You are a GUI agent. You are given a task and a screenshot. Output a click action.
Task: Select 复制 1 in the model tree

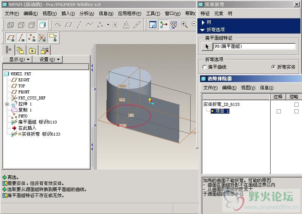tap(25, 110)
